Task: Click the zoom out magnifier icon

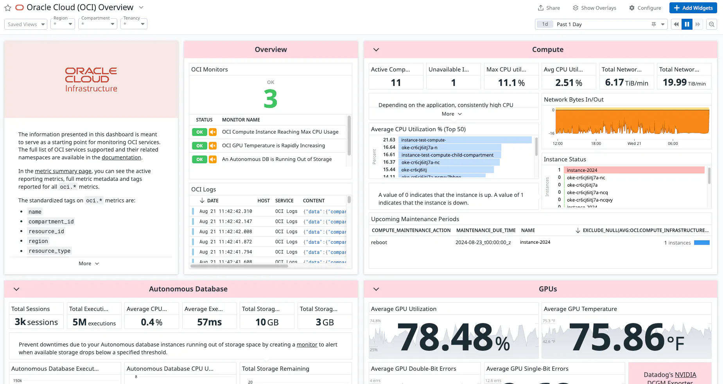Action: (712, 24)
